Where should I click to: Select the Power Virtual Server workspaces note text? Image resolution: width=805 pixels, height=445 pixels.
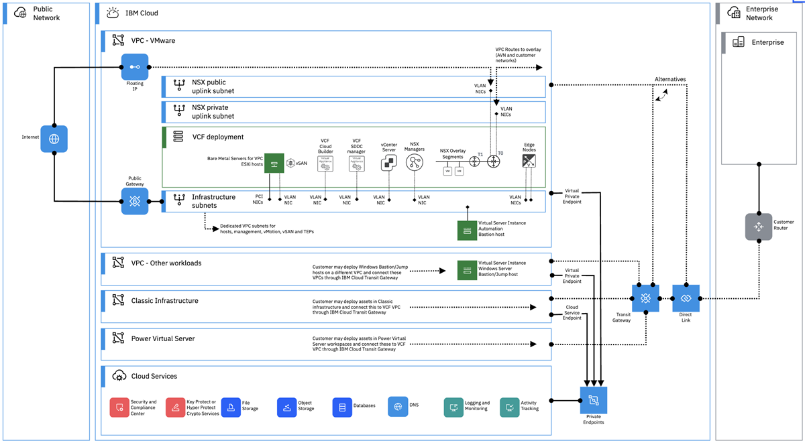pos(360,344)
